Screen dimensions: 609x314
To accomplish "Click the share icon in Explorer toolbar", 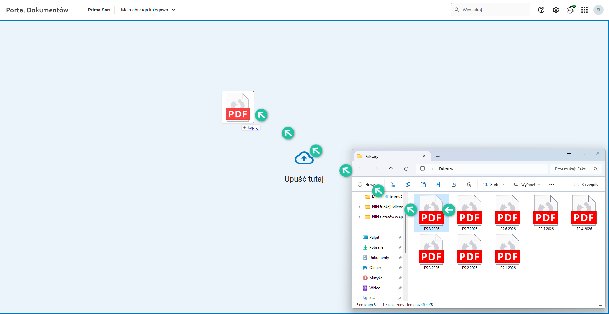I will tap(454, 184).
